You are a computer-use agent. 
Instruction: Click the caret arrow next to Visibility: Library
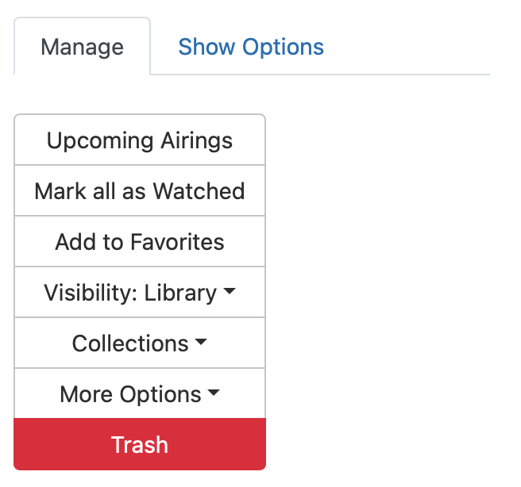pyautogui.click(x=230, y=292)
